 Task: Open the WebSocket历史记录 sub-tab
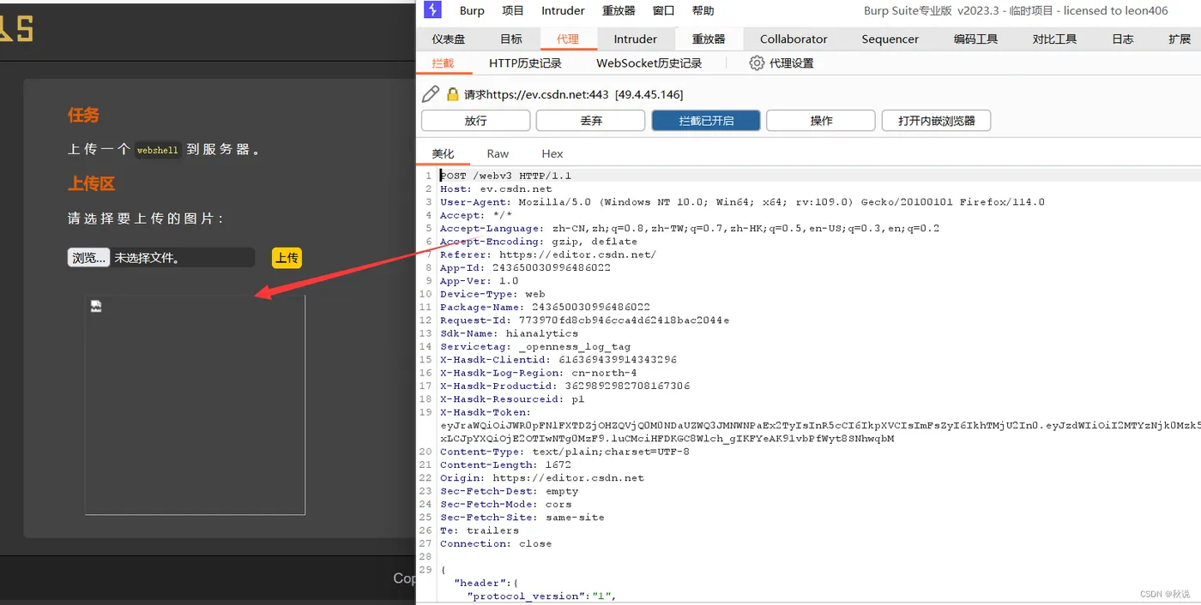pos(649,63)
